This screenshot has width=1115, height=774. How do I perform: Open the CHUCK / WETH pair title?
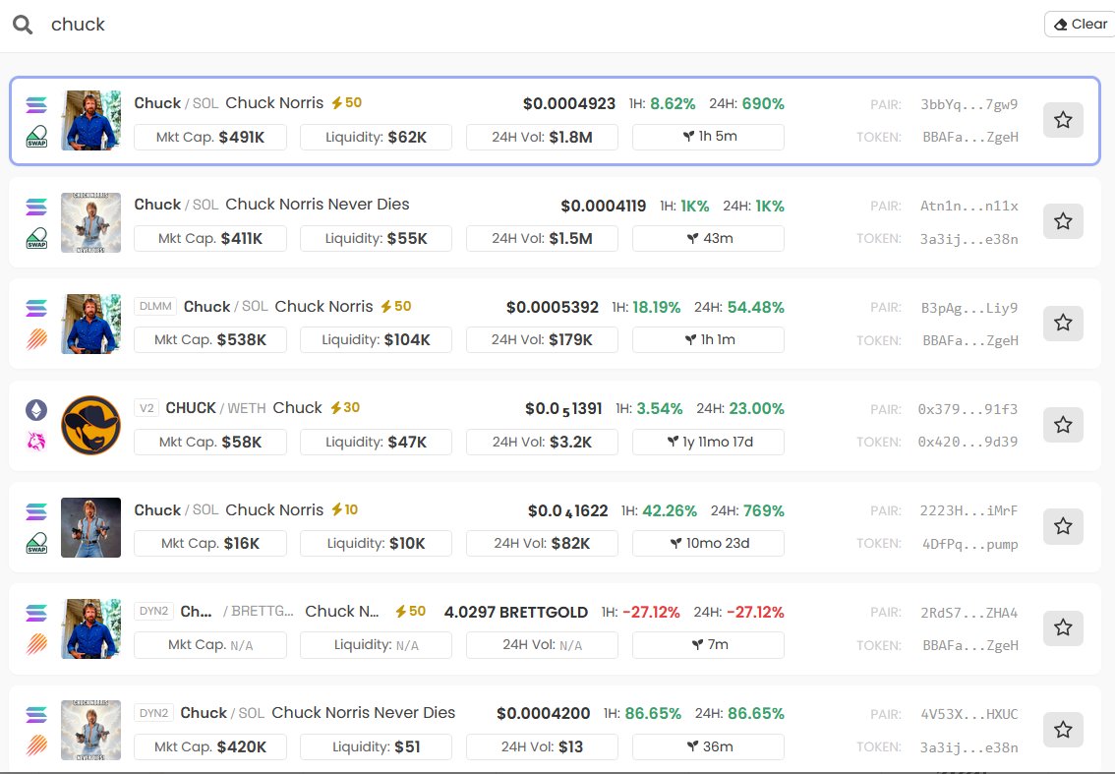215,408
